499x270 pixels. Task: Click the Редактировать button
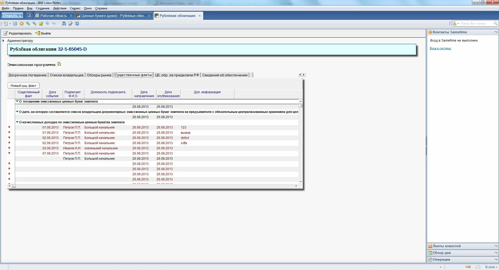[17, 33]
